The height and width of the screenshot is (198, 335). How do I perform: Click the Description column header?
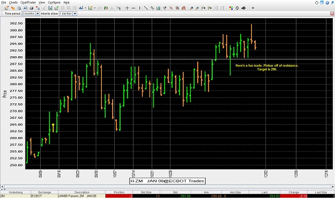(82, 192)
